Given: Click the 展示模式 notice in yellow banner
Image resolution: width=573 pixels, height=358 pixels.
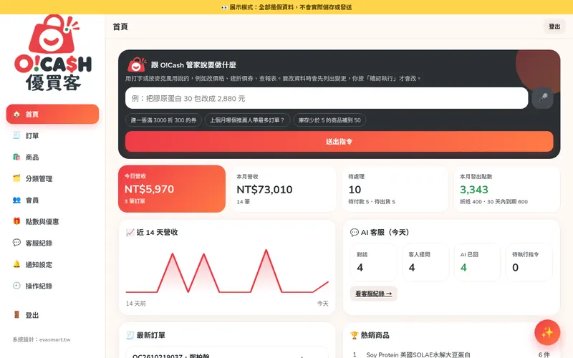Looking at the screenshot, I should [x=286, y=7].
